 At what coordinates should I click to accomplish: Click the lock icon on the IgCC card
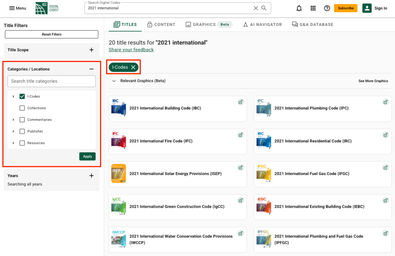[241, 200]
